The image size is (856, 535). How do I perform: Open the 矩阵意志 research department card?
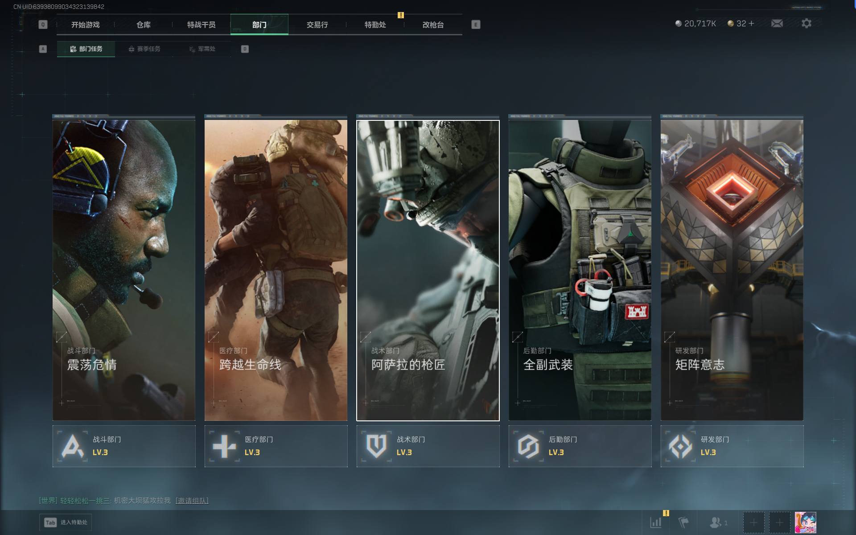[732, 270]
